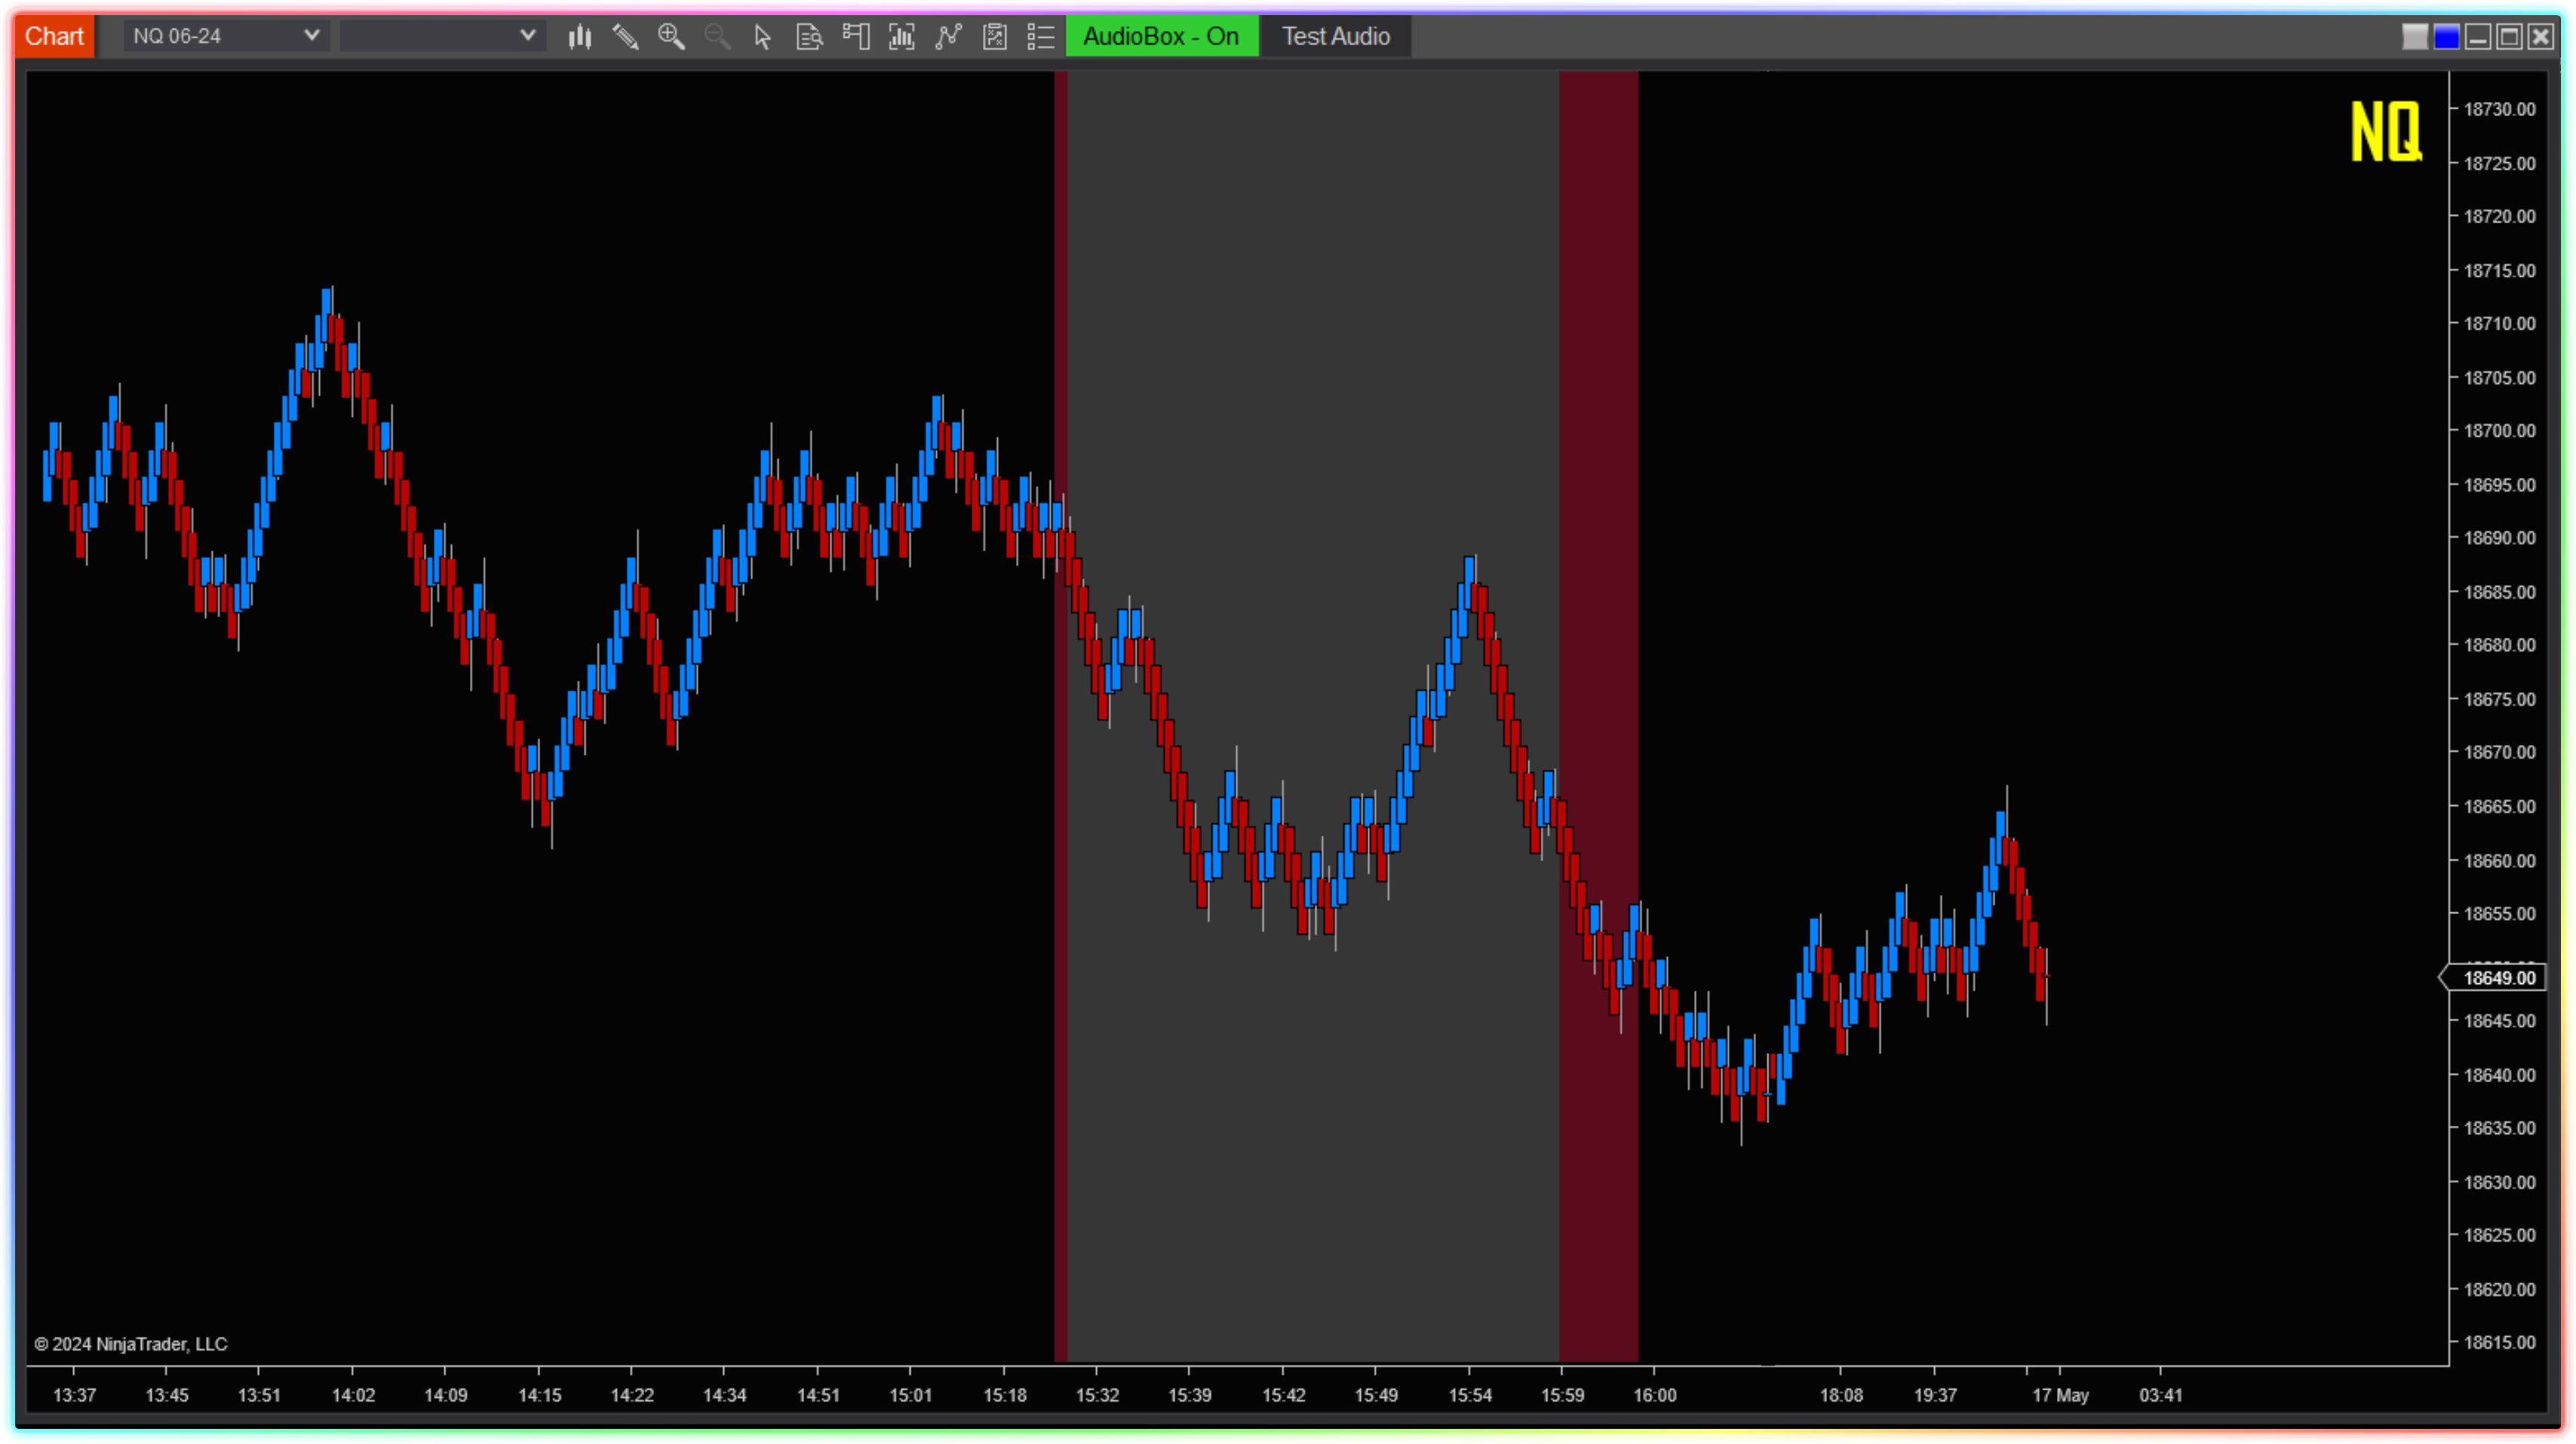The height and width of the screenshot is (1444, 2576).
Task: Open the chart properties list icon
Action: pyautogui.click(x=1041, y=37)
